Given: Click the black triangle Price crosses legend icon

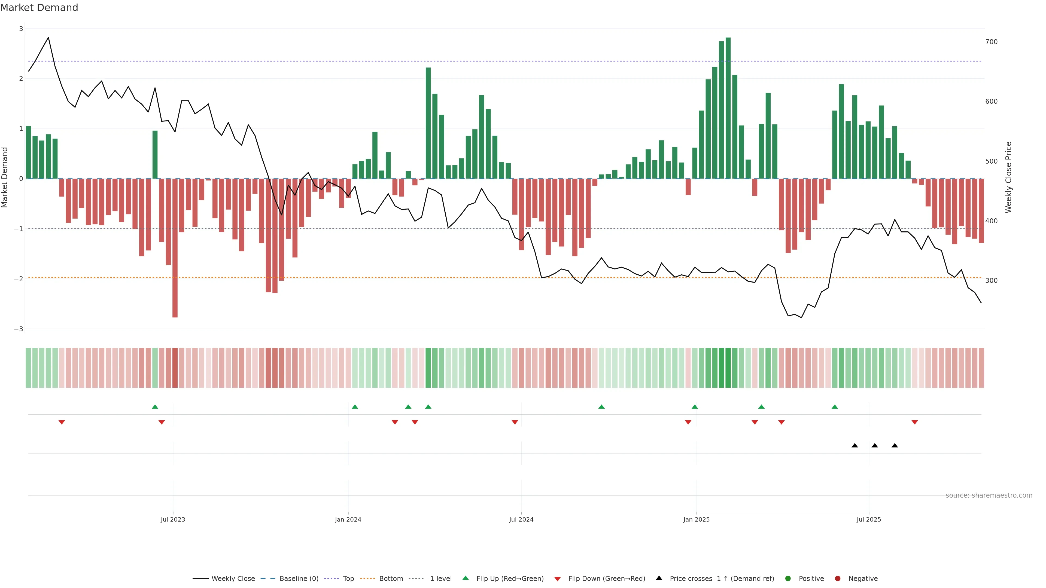Looking at the screenshot, I should (x=659, y=578).
